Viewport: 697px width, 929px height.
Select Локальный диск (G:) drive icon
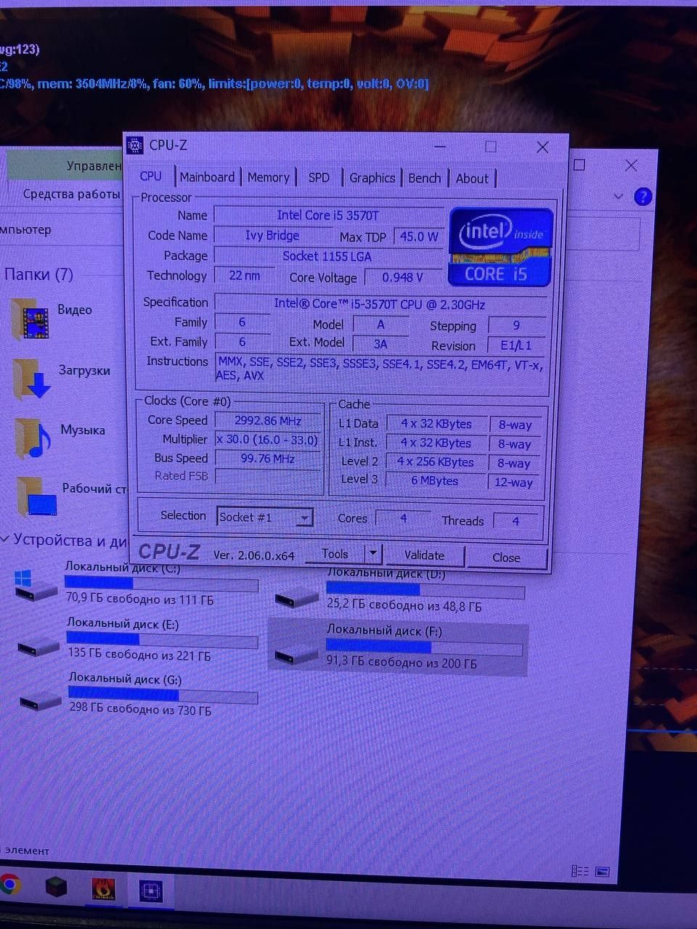point(41,700)
